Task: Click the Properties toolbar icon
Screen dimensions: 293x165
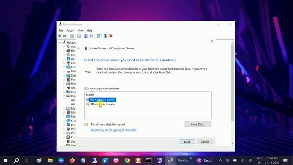Action: 79,36
